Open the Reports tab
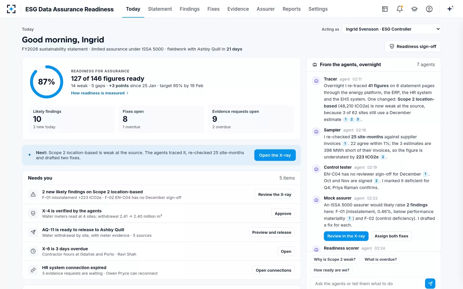This screenshot has width=463, height=289. pyautogui.click(x=292, y=9)
